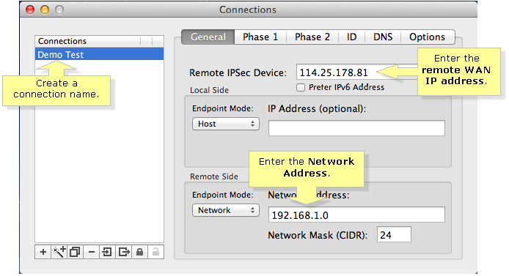
Task: Enable Prefer IPv6 Address checkbox
Action: (x=301, y=87)
